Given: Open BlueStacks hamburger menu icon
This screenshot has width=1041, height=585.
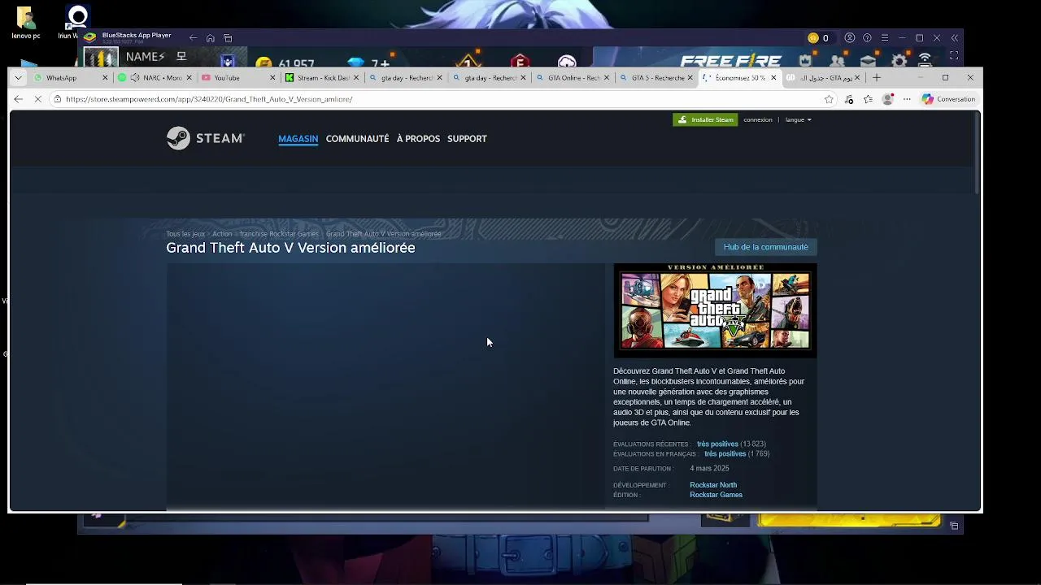Looking at the screenshot, I should pyautogui.click(x=885, y=38).
